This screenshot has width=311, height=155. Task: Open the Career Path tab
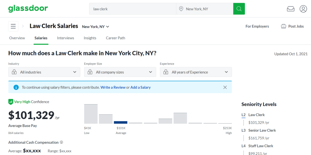pos(115,38)
